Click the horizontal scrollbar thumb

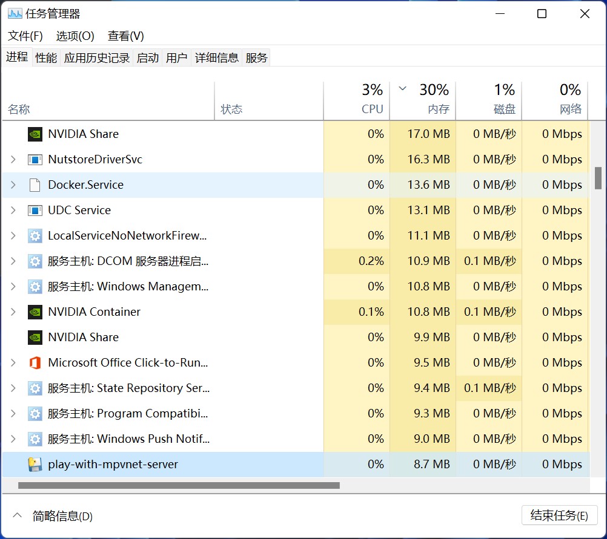[179, 486]
